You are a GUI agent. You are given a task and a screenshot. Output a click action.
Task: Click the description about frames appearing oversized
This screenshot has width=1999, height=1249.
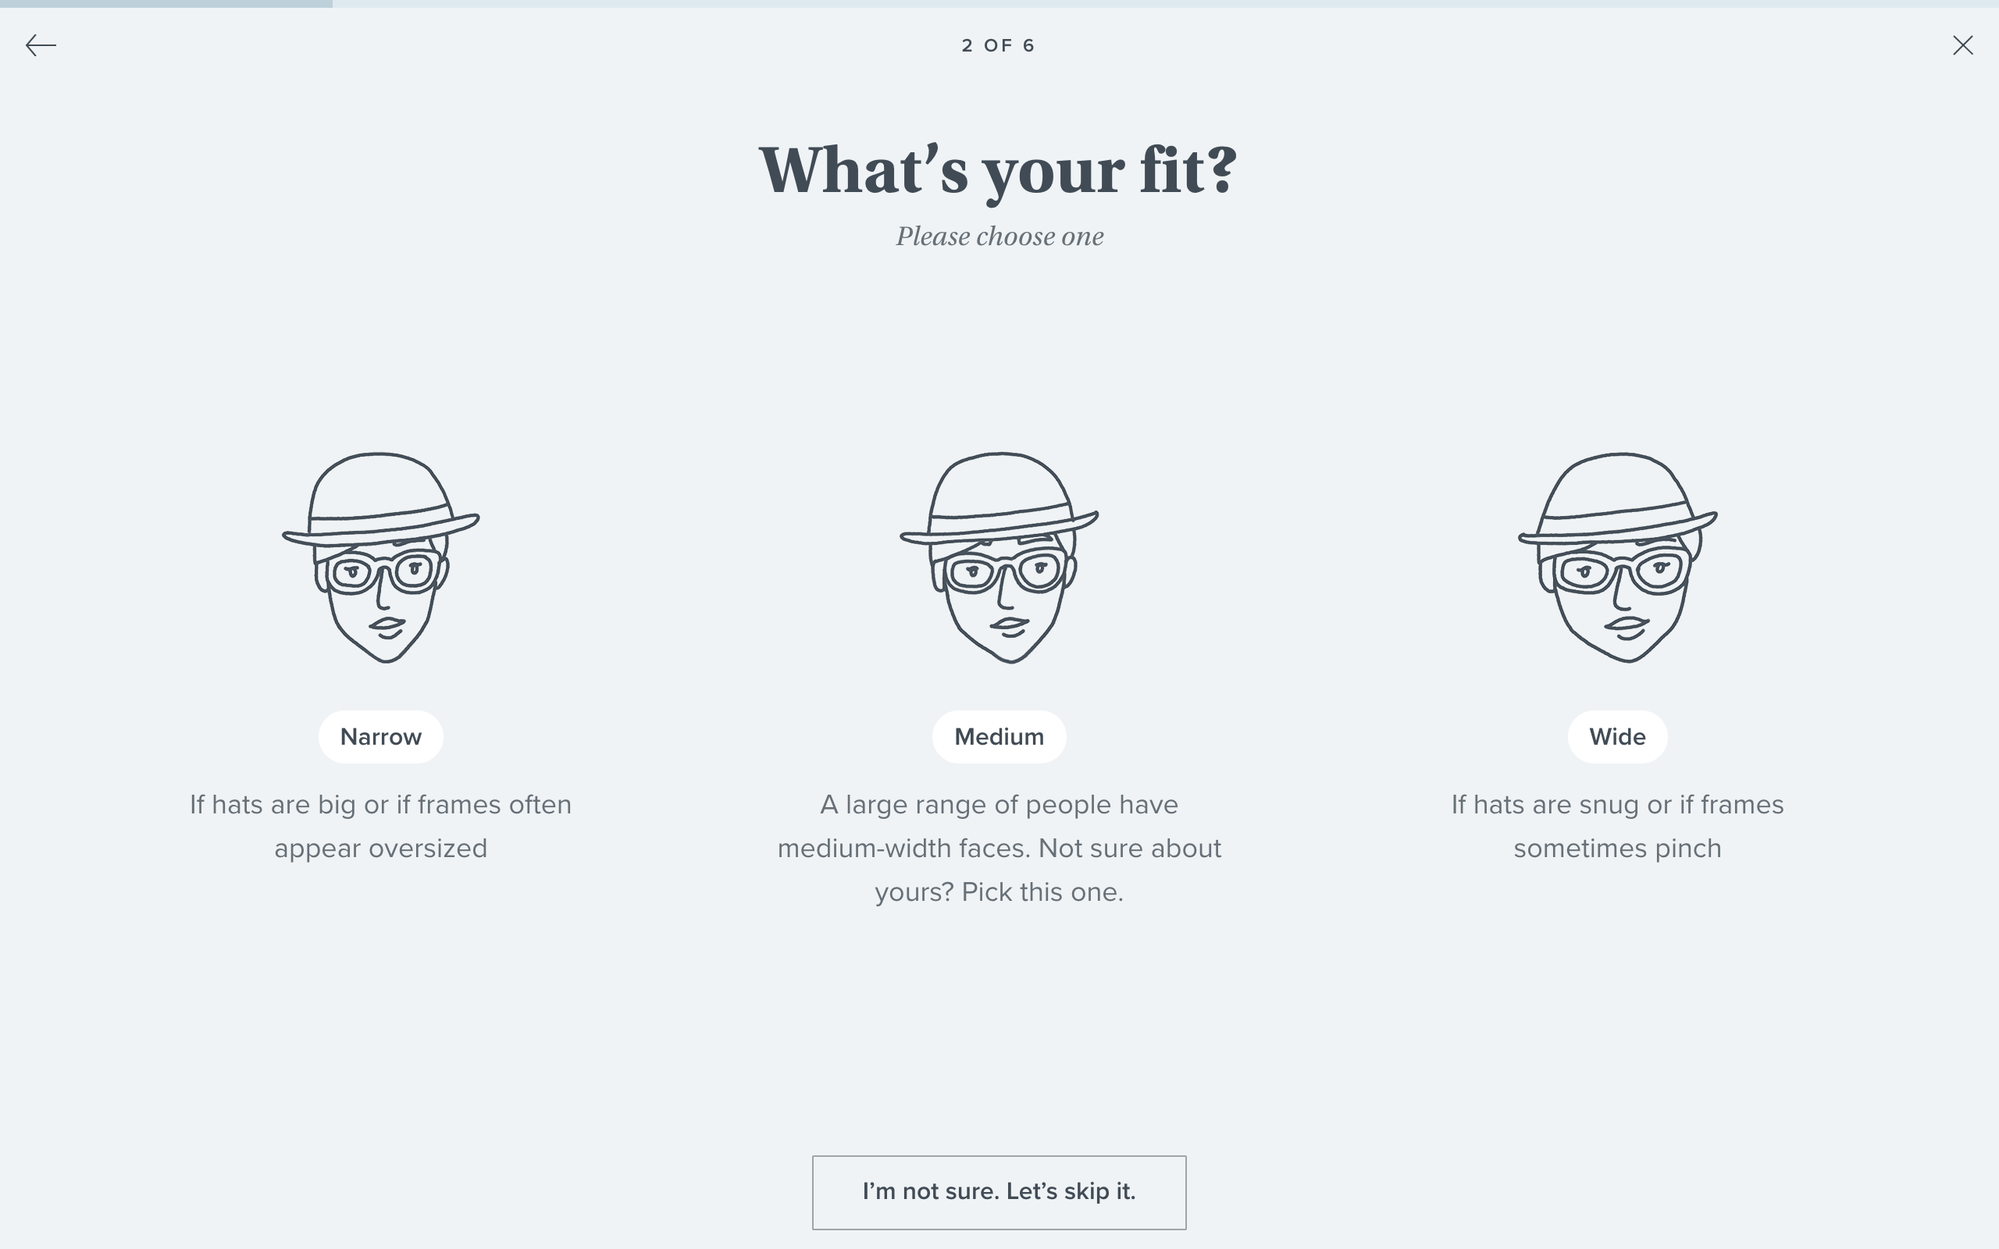click(x=381, y=826)
